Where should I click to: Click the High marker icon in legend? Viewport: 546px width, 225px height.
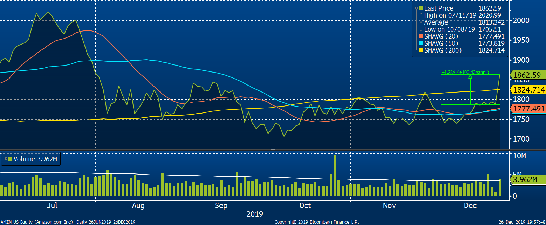[x=421, y=15]
